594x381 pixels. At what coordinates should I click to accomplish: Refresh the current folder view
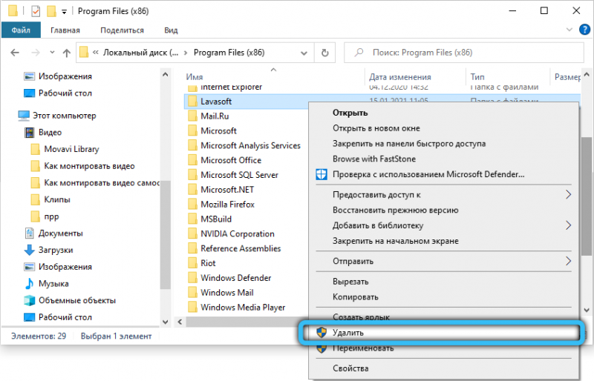(x=324, y=53)
